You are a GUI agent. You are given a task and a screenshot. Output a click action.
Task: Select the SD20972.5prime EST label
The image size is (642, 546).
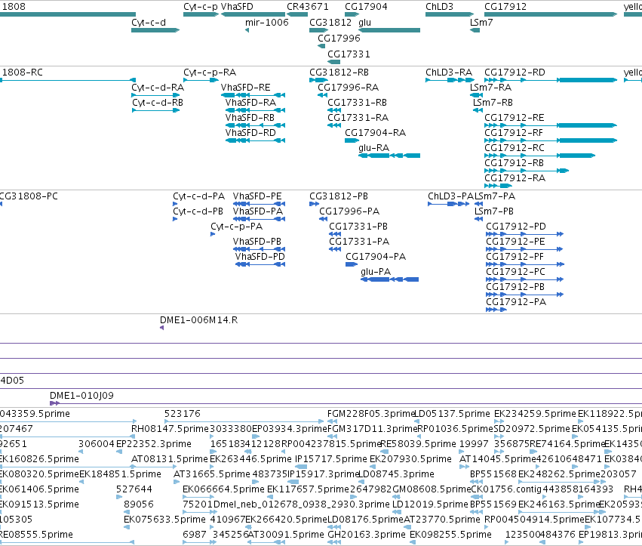tap(532, 429)
